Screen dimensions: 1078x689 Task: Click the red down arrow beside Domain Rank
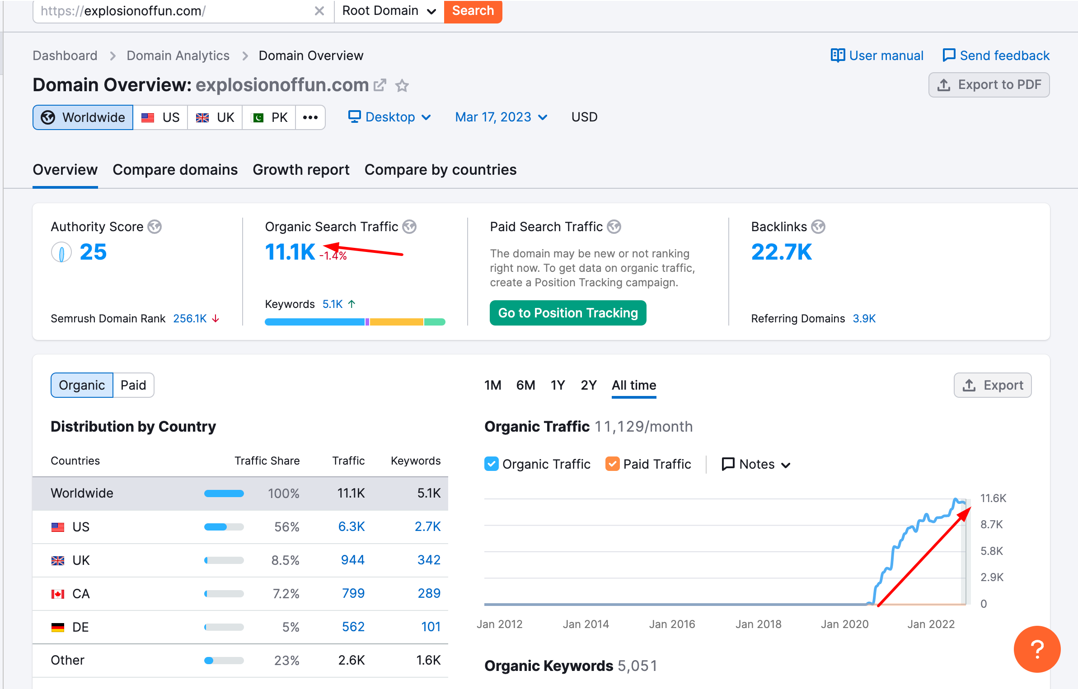216,319
